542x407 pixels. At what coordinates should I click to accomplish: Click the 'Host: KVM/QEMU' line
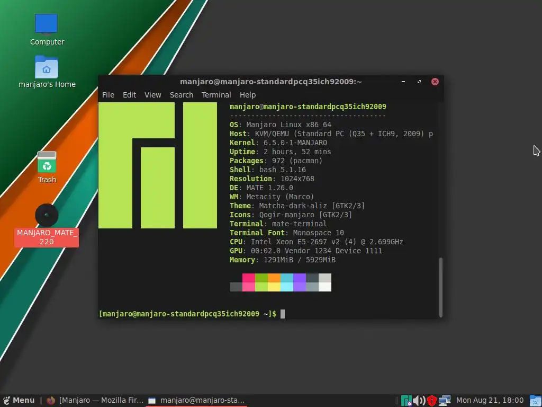coord(331,134)
